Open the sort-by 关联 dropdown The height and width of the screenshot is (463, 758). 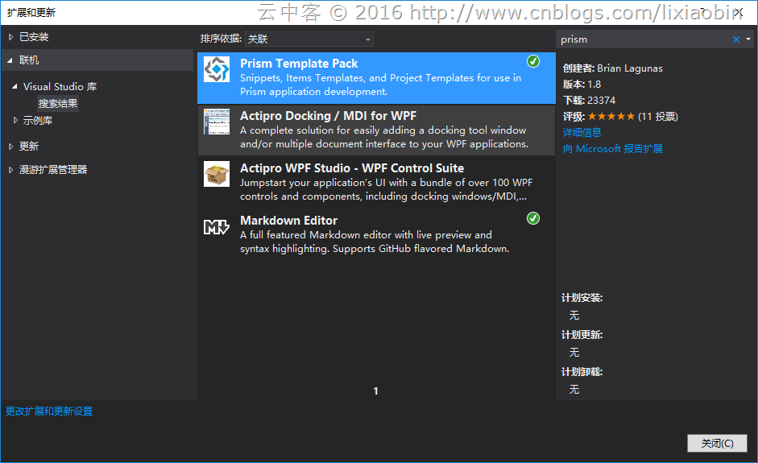[x=309, y=39]
